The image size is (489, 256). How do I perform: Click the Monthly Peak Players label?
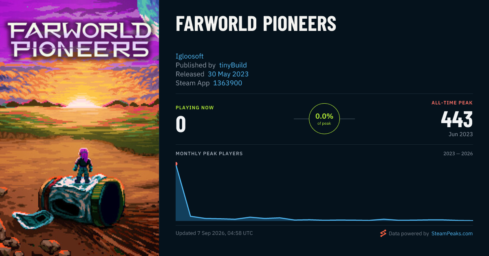click(x=209, y=154)
